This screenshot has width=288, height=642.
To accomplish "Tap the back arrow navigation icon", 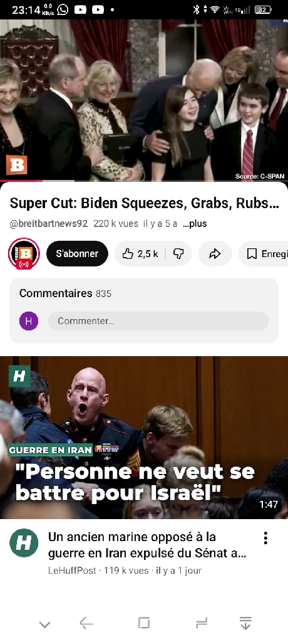I will (x=86, y=624).
